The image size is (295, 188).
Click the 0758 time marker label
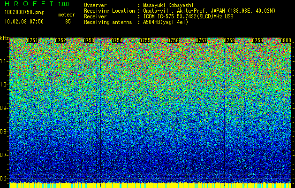coord(229,40)
